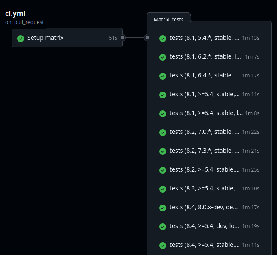The width and height of the screenshot is (277, 255).
Task: Click status icon of tests 8.2, 7.0.* job
Action: tap(163, 132)
